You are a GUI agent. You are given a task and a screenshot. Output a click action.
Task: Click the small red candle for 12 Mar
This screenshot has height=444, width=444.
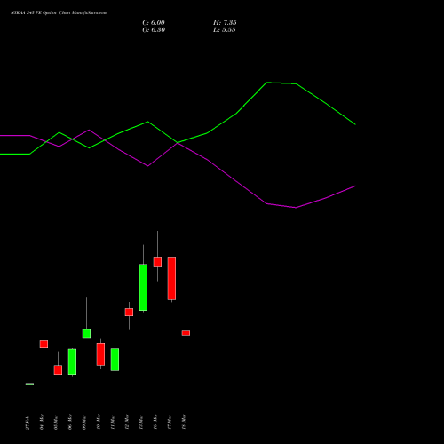pyautogui.click(x=129, y=313)
